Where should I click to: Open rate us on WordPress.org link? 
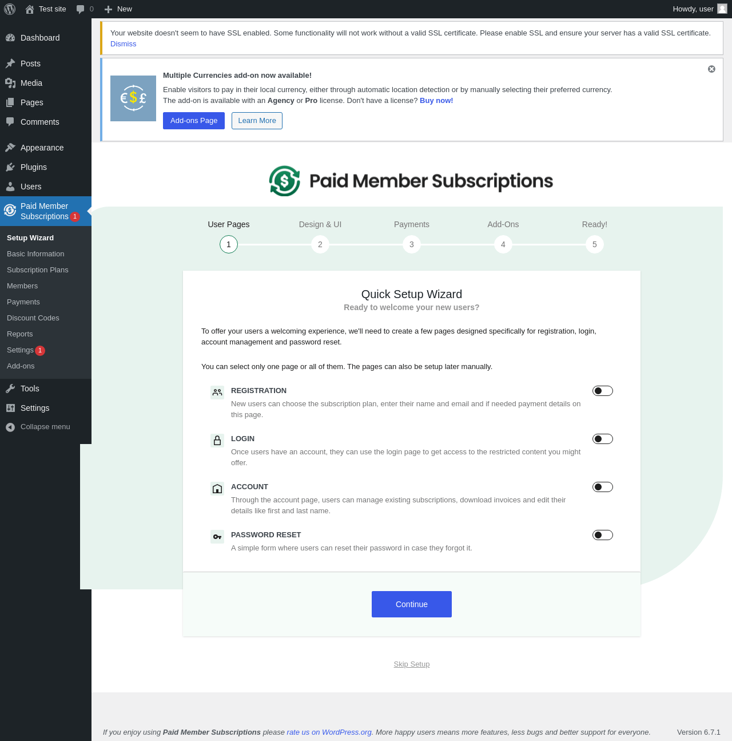point(329,732)
